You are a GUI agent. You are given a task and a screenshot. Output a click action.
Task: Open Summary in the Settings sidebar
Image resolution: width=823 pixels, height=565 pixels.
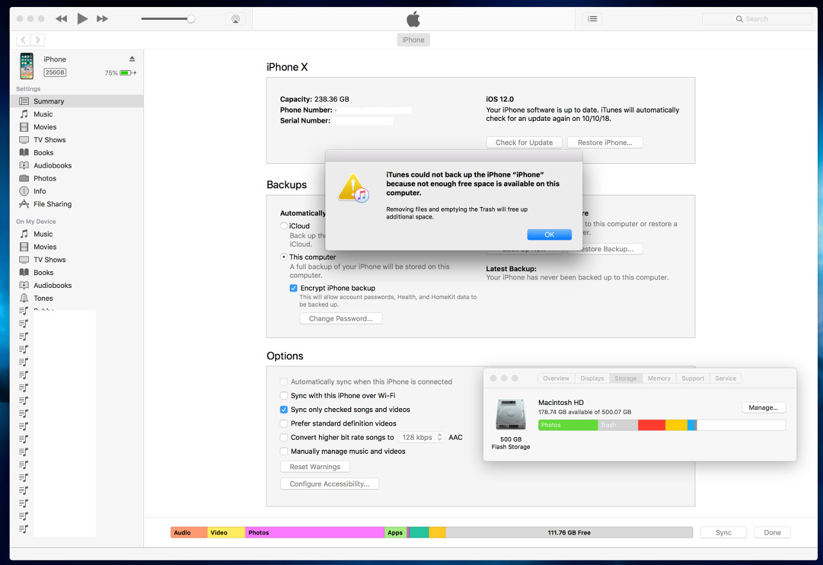pos(77,101)
